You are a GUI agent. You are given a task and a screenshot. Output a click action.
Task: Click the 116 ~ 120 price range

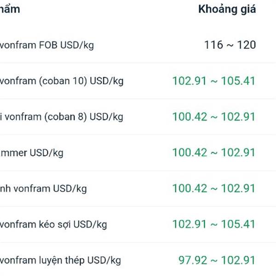pyautogui.click(x=230, y=45)
